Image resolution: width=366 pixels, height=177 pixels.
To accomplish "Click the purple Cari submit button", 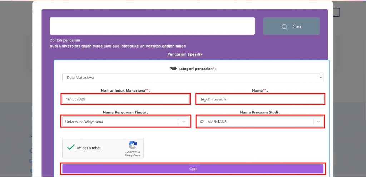I will [x=193, y=169].
